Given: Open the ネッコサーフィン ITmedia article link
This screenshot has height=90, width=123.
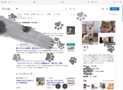Looking at the screenshot, I should click(39, 63).
